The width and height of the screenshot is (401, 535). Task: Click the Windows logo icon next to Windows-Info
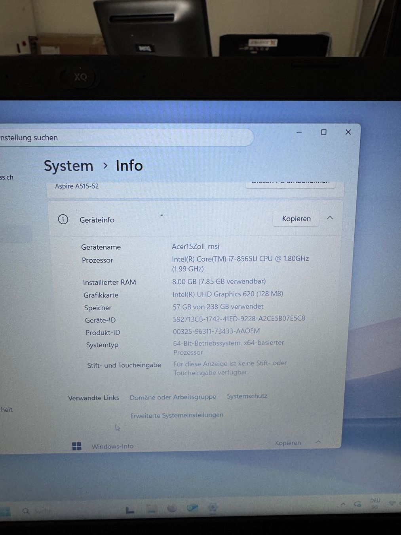pyautogui.click(x=77, y=446)
